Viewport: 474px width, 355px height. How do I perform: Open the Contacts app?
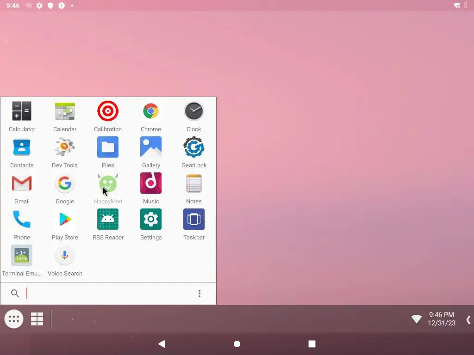22,153
